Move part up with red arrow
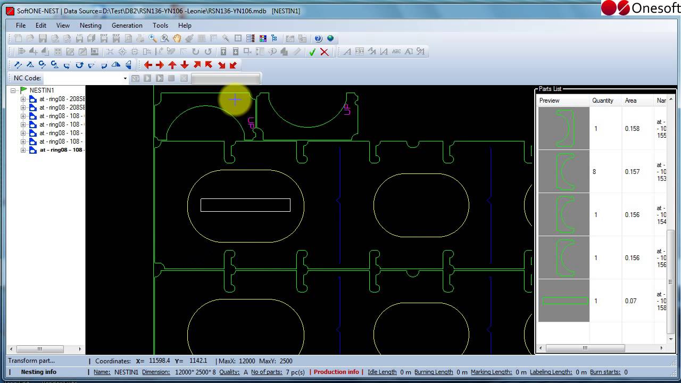The height and width of the screenshot is (383, 681). click(172, 65)
